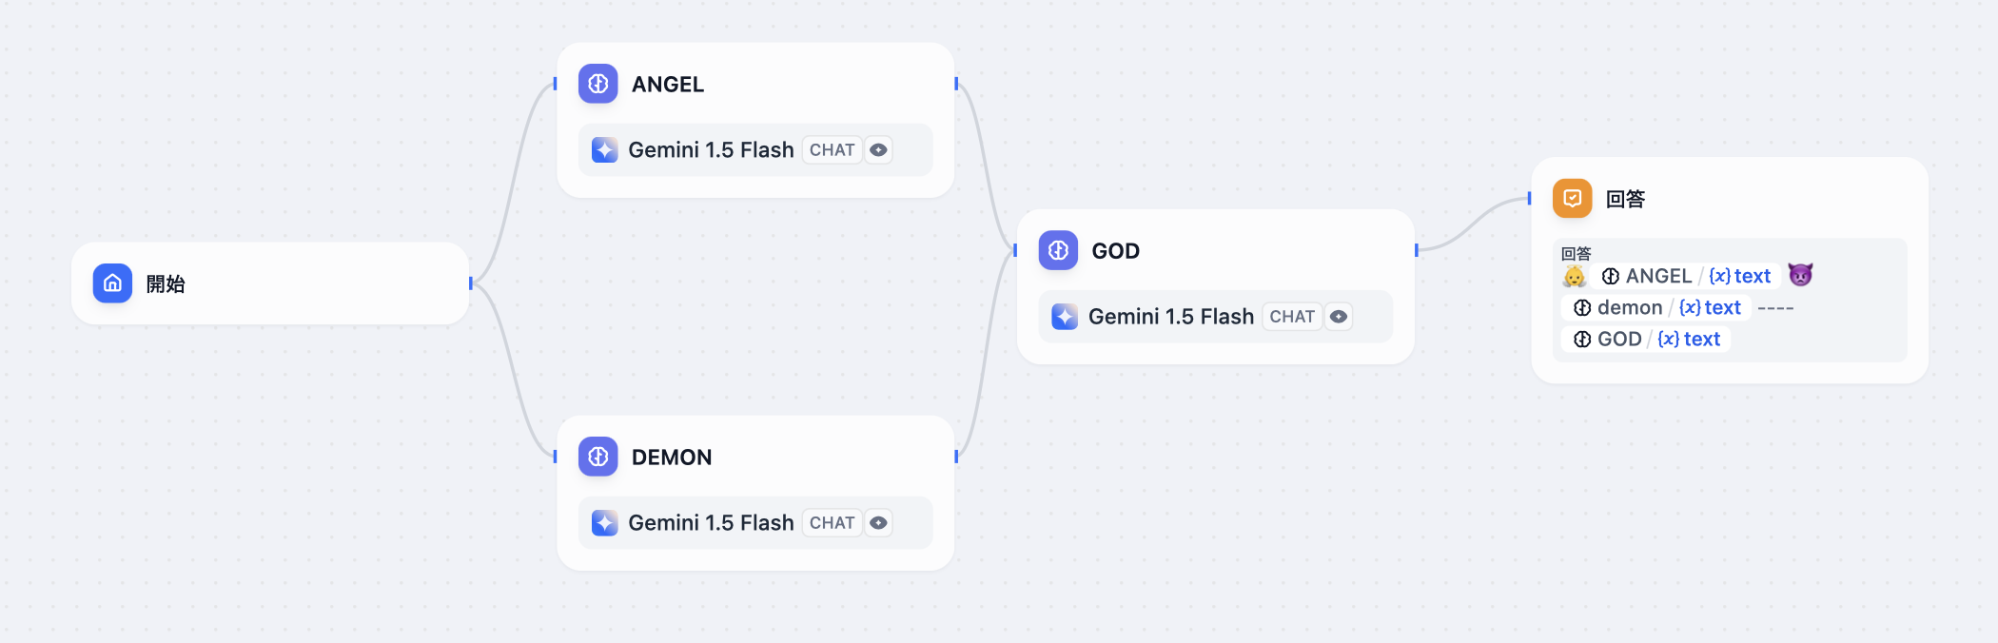This screenshot has height=643, width=1998.
Task: Click the purple devil emoji in 回答 node
Action: point(1800,275)
